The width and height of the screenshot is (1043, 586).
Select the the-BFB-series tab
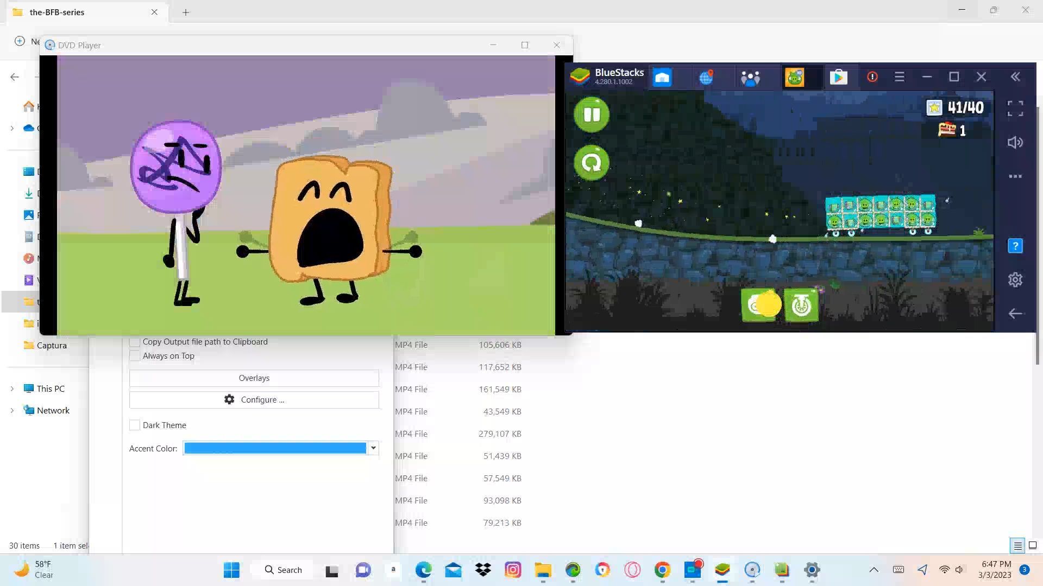(87, 12)
